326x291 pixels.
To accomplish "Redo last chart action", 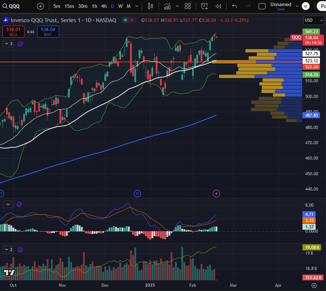I will coord(248,6).
